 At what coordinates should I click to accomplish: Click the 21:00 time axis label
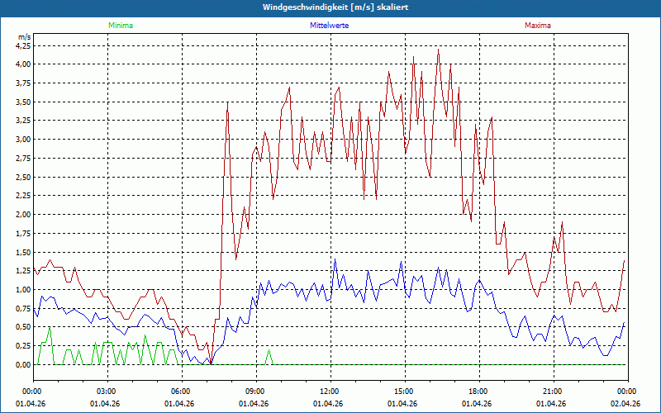(x=554, y=392)
